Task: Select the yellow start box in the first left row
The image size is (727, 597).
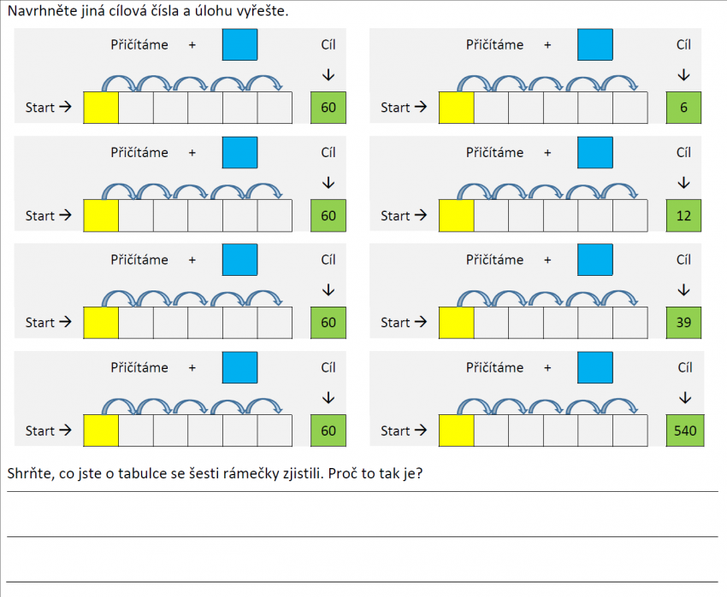Action: [x=101, y=108]
